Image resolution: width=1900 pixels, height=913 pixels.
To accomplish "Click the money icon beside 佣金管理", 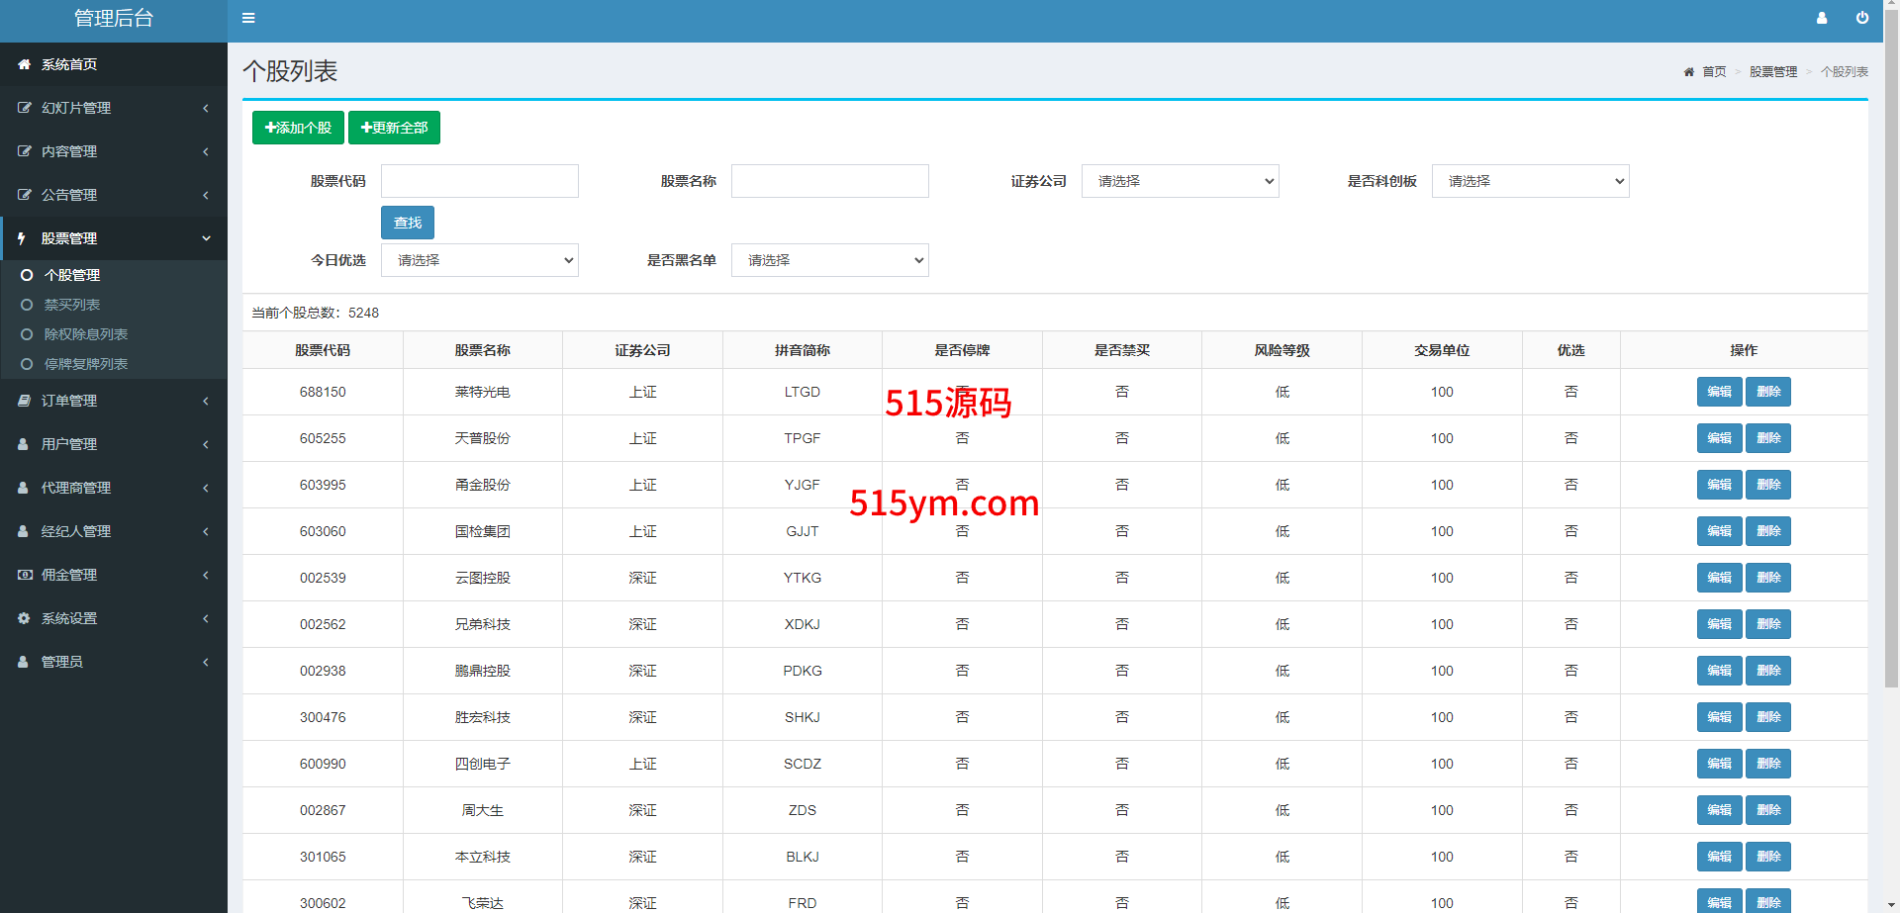I will click(24, 575).
